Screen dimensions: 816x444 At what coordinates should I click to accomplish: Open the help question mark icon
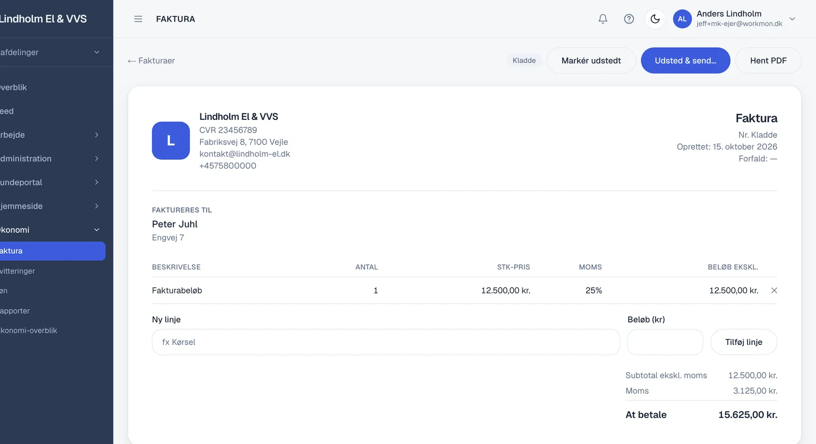(629, 19)
